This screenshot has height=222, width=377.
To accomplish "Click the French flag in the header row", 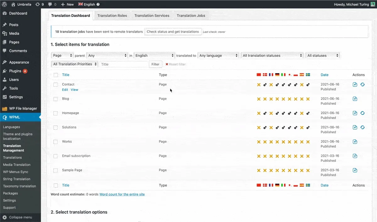I will click(271, 75).
